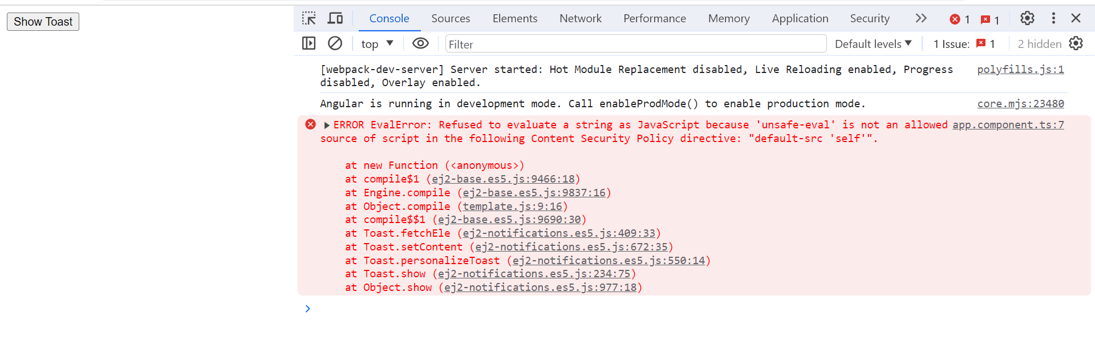Toggle the device toolbar icon
This screenshot has width=1095, height=360.
335,18
